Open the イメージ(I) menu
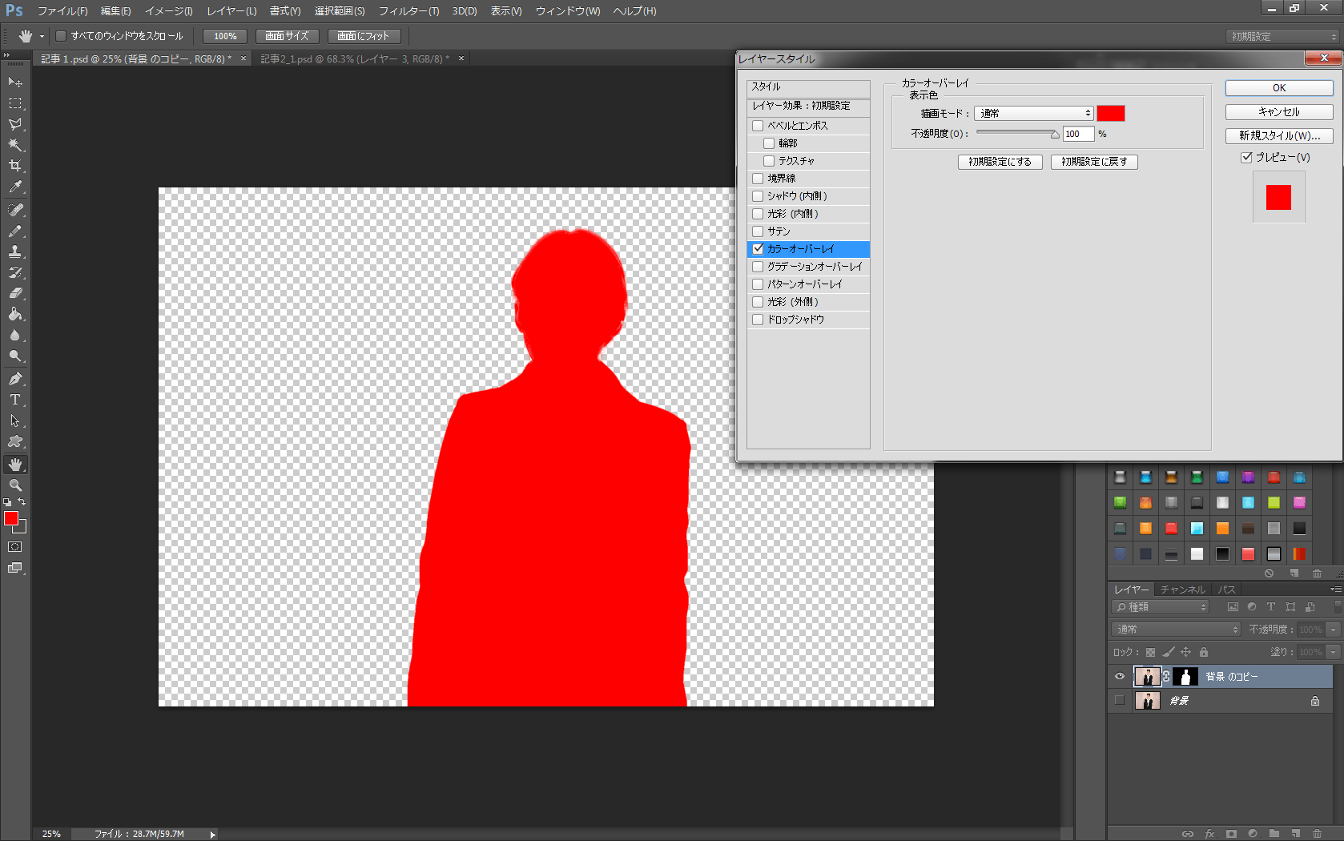Viewport: 1344px width, 841px height. [x=168, y=11]
